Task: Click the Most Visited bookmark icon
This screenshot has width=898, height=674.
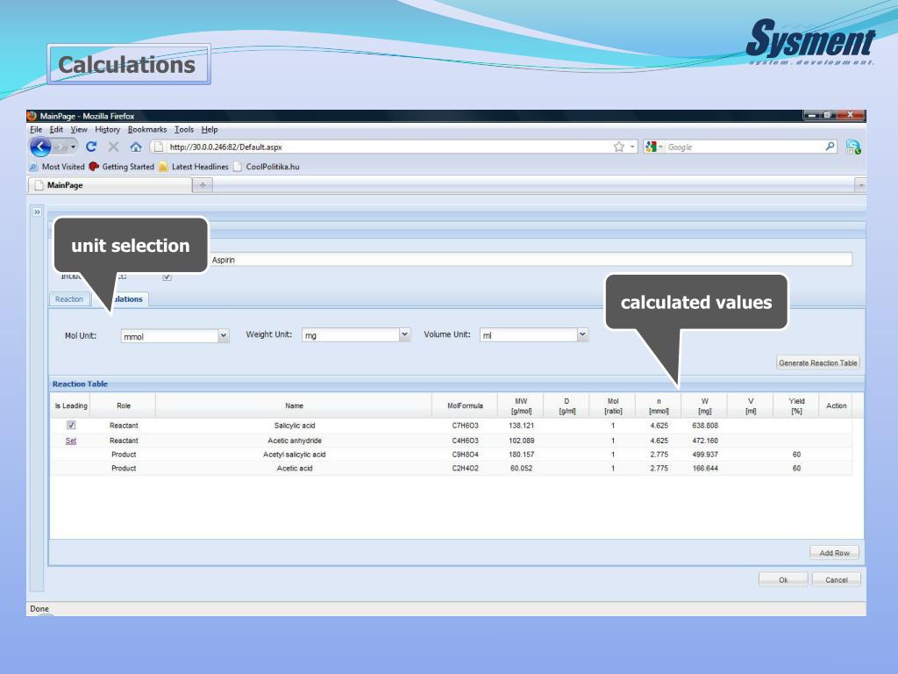Action: point(34,167)
